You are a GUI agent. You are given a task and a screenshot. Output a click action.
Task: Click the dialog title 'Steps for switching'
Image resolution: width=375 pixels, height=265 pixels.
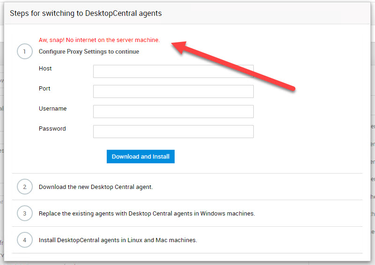click(x=86, y=14)
